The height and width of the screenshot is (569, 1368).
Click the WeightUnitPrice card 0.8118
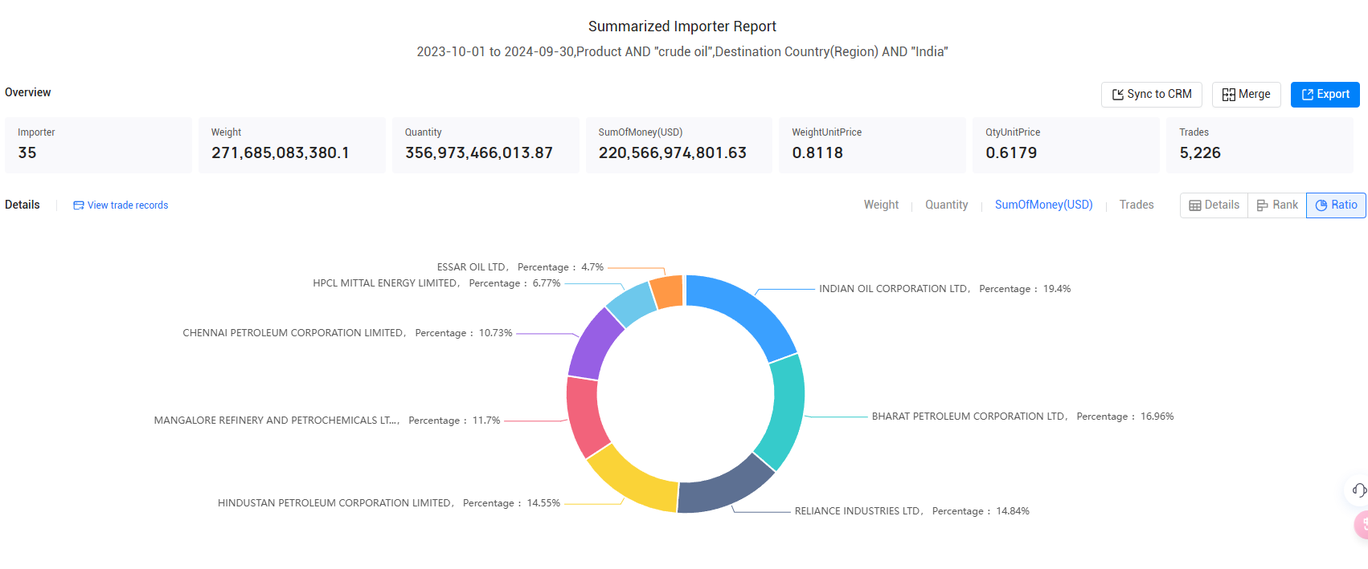872,145
